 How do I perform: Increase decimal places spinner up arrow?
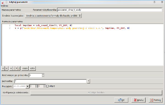point(43,74)
